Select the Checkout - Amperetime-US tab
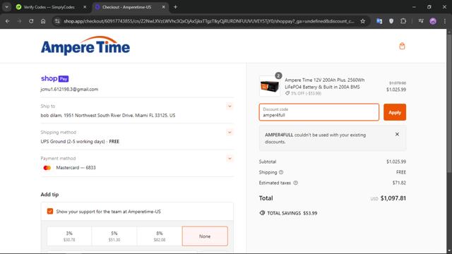 click(127, 7)
